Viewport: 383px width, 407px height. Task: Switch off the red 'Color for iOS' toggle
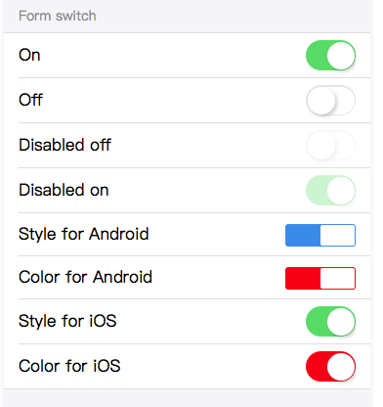pos(330,367)
